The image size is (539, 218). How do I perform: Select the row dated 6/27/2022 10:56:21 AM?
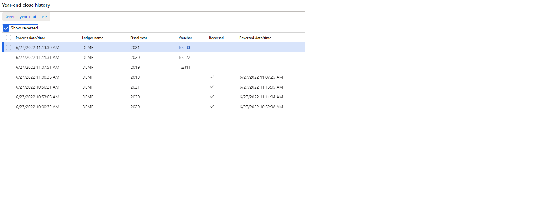tap(154, 87)
